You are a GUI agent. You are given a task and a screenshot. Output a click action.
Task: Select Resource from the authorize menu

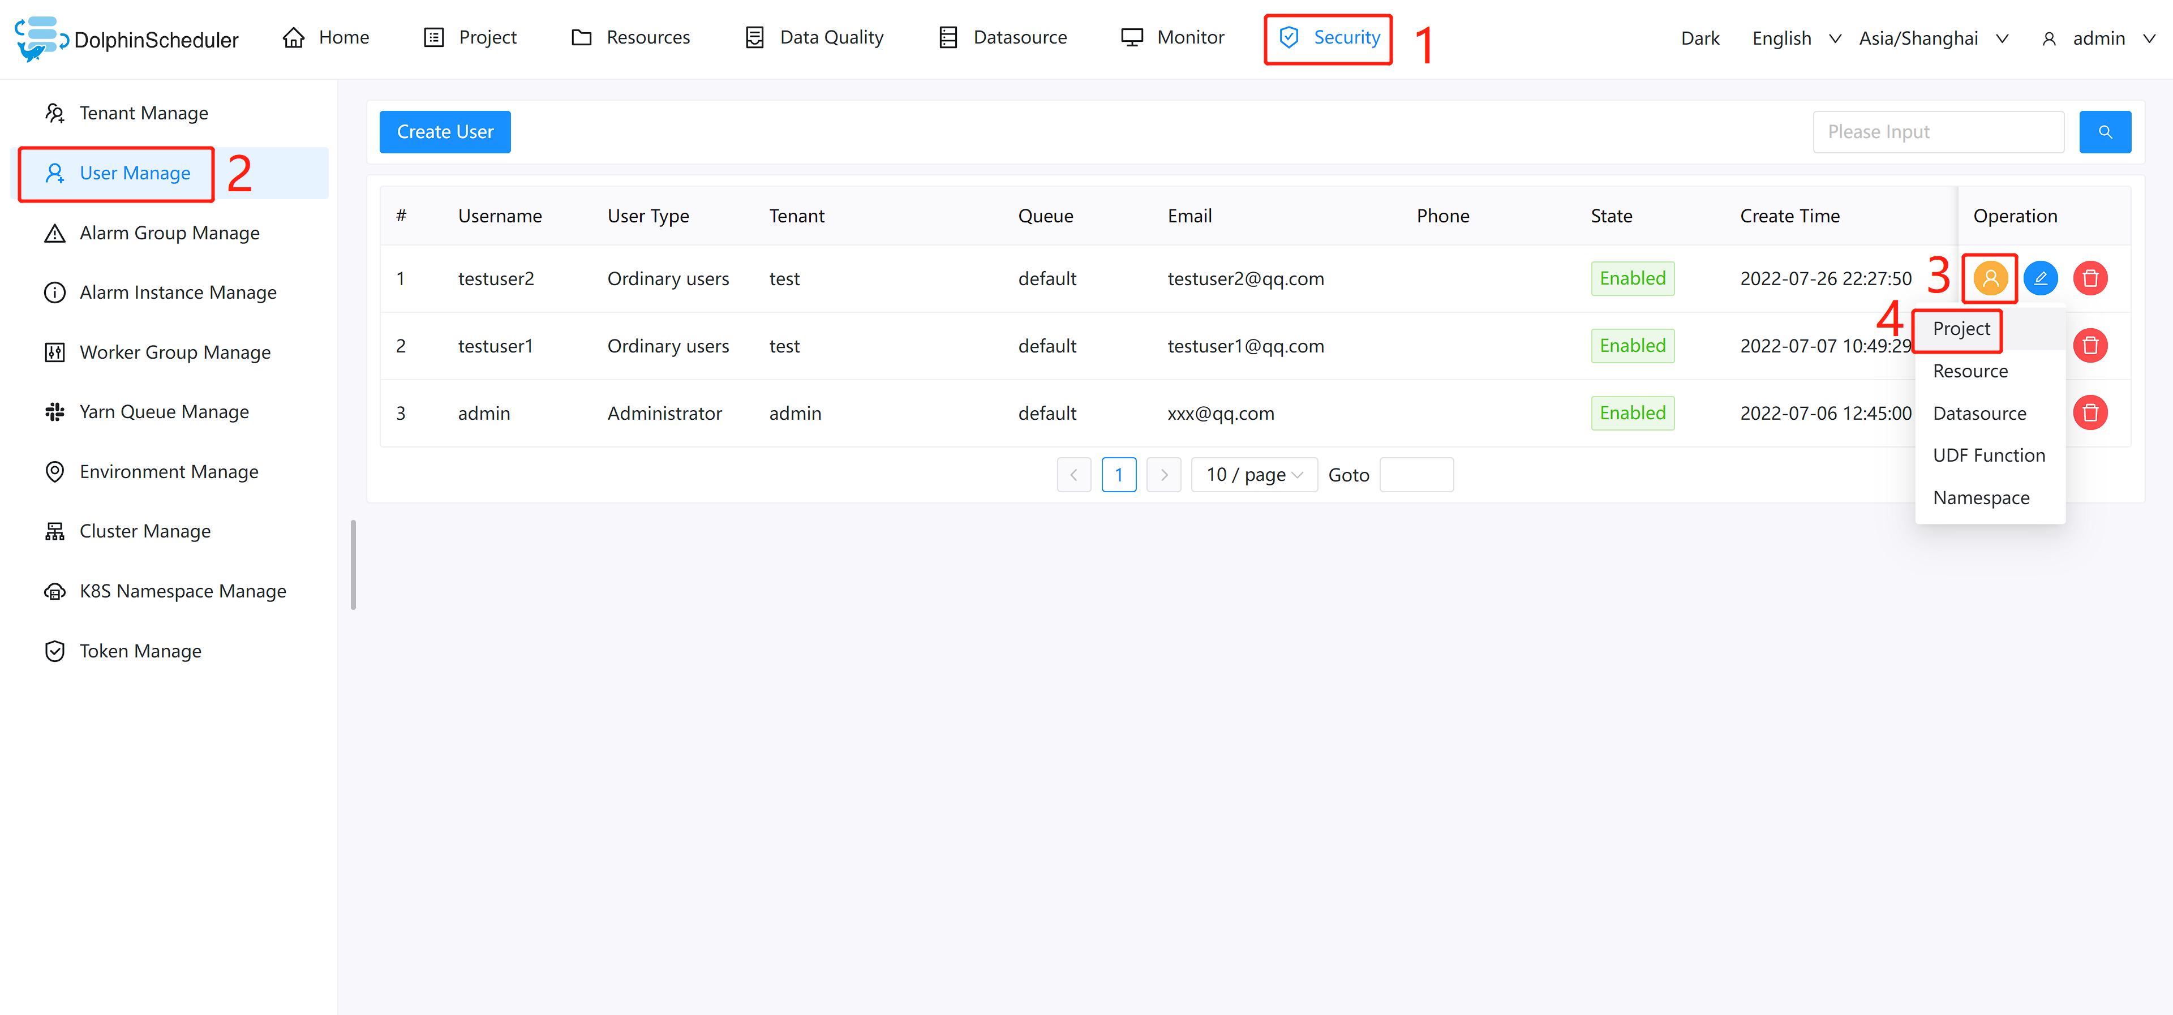point(1970,371)
